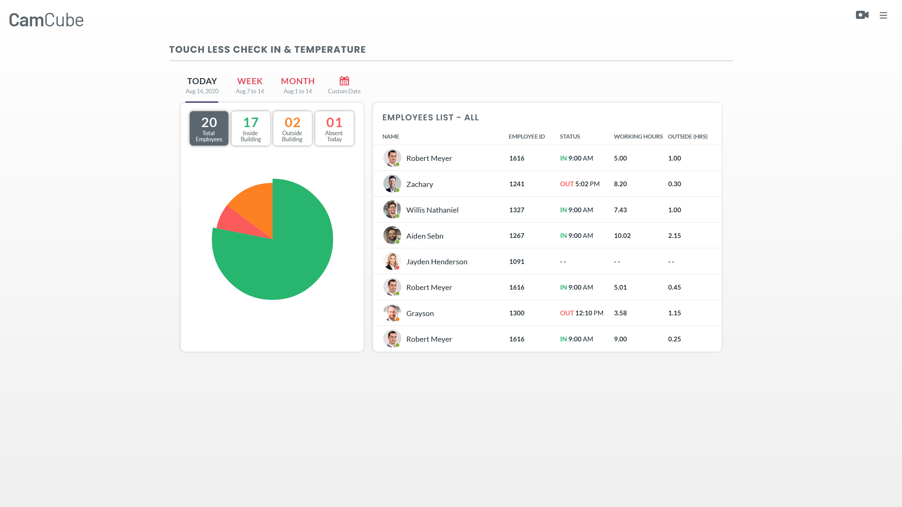Filter by Inside Building card
This screenshot has width=902, height=507.
tap(251, 128)
